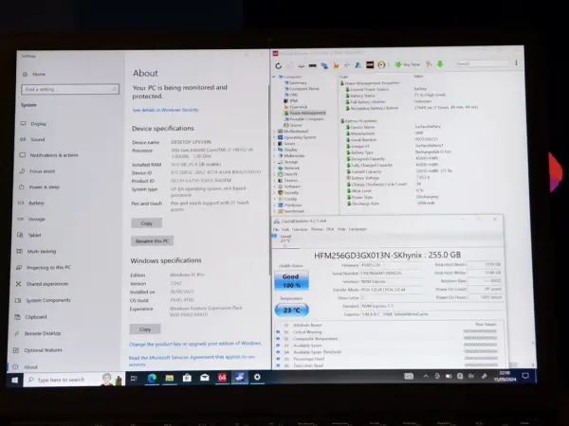Click the Find a setting search box

70,89
